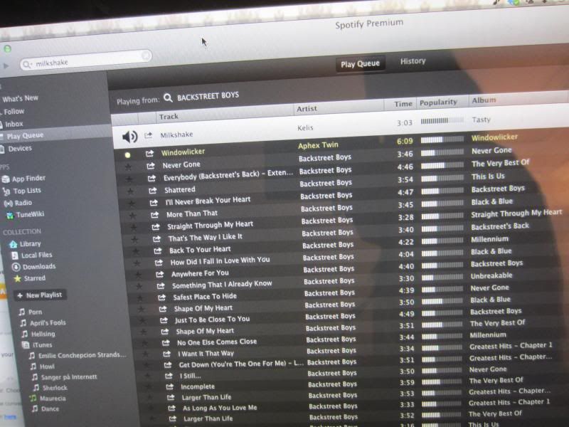Image resolution: width=569 pixels, height=427 pixels.
Task: Click the speaker icon beside Milkshake
Action: pos(129,137)
